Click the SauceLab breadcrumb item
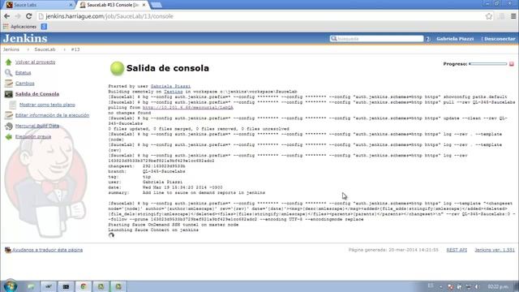Viewport: 519px width, 292px height. [x=45, y=49]
